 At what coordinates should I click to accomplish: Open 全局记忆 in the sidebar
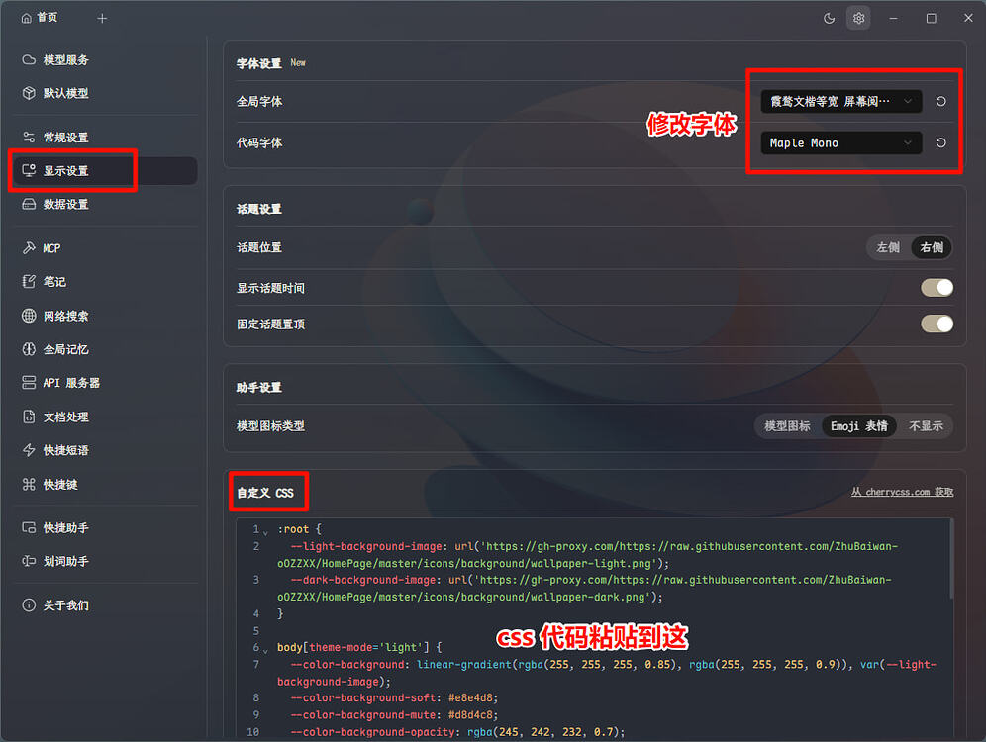pyautogui.click(x=105, y=348)
